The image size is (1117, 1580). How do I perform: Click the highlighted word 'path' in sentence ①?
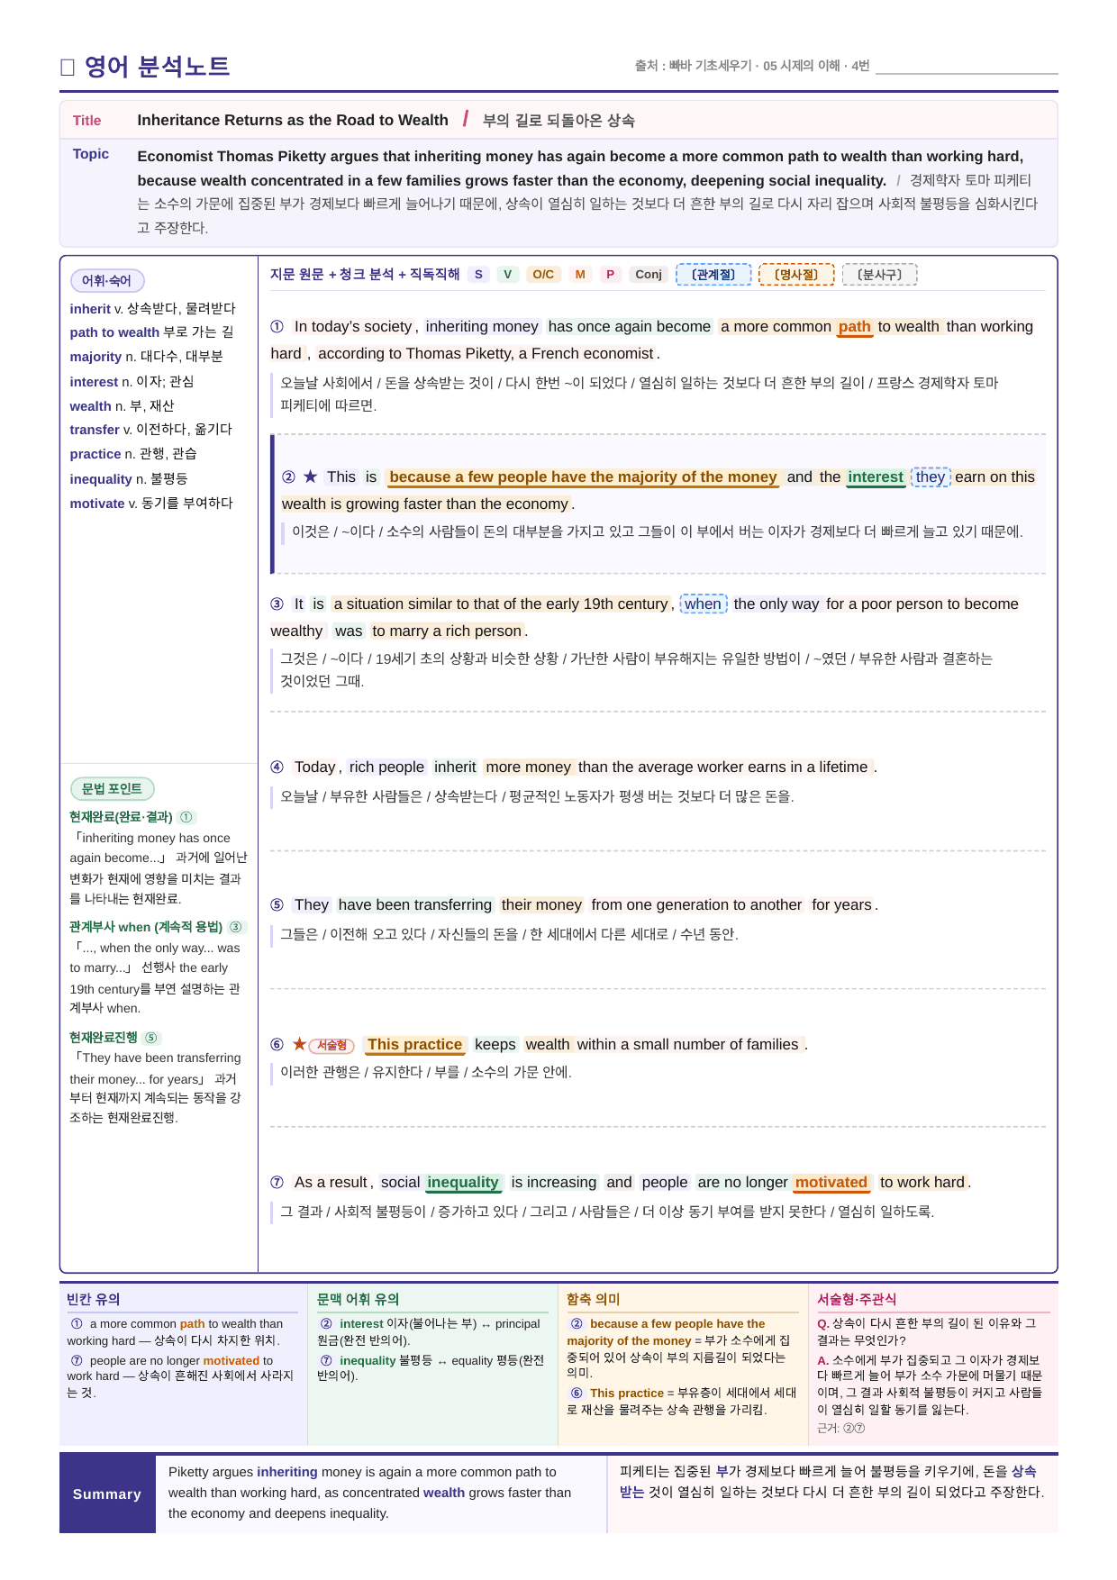point(855,327)
